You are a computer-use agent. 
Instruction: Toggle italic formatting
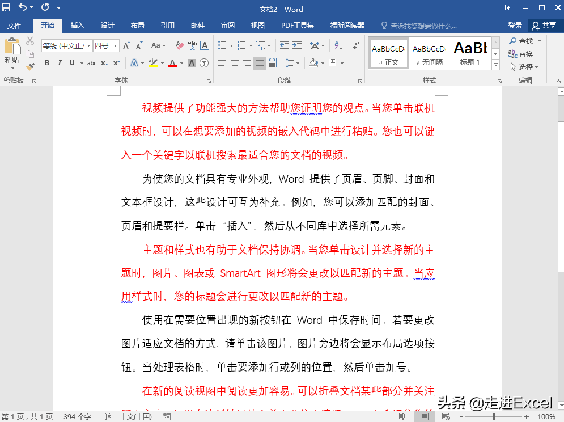(60, 64)
